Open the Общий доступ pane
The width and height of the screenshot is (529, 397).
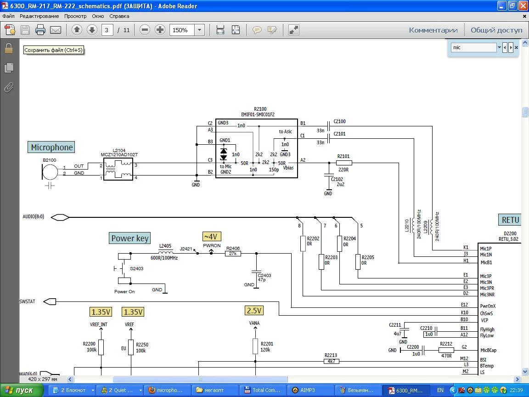pos(496,30)
